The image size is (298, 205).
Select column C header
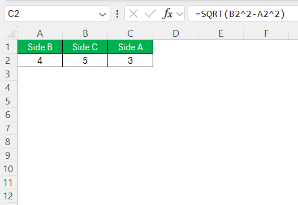pos(131,33)
